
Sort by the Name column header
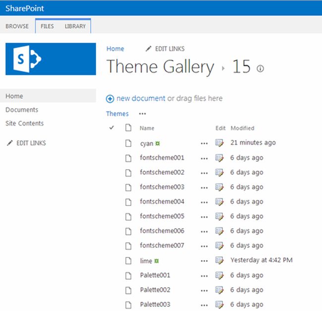(147, 128)
